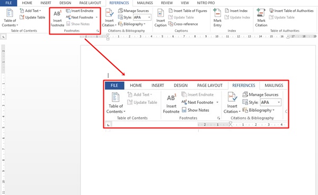Switch to the HOME tab in the top ribbon
The width and height of the screenshot is (318, 195).
[27, 3]
